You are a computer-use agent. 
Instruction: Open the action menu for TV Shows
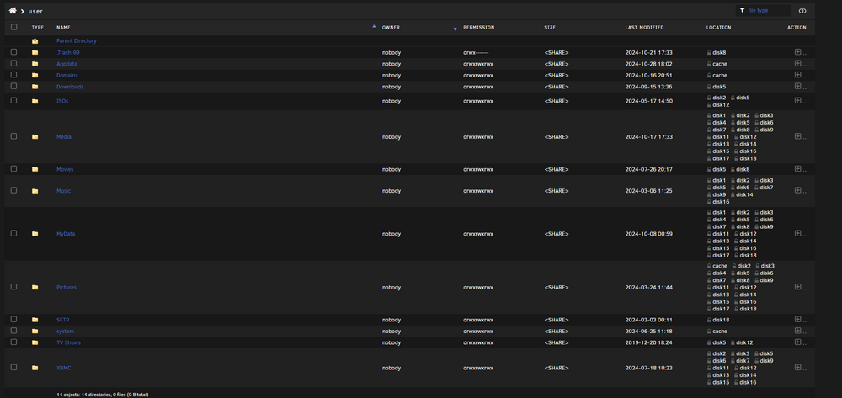click(x=800, y=342)
